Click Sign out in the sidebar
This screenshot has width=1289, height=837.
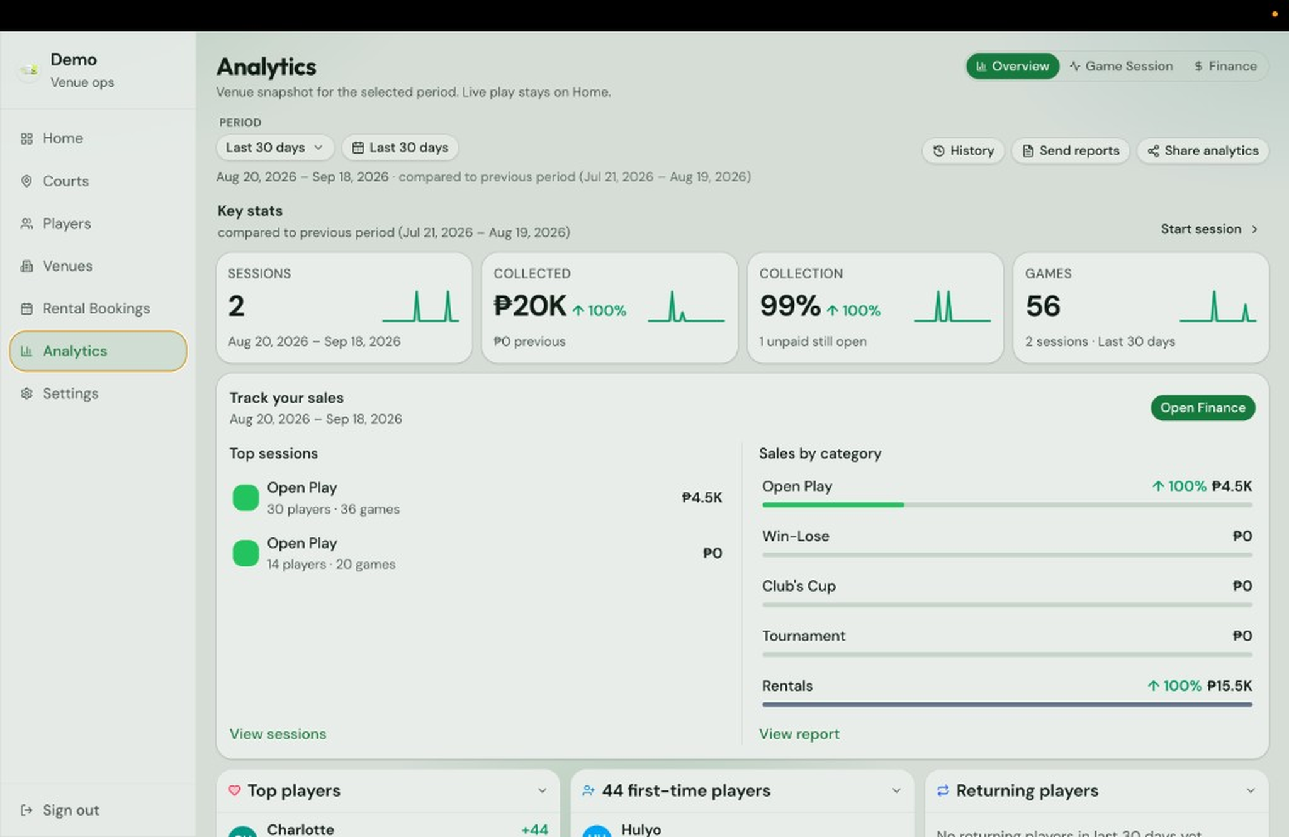(x=98, y=810)
